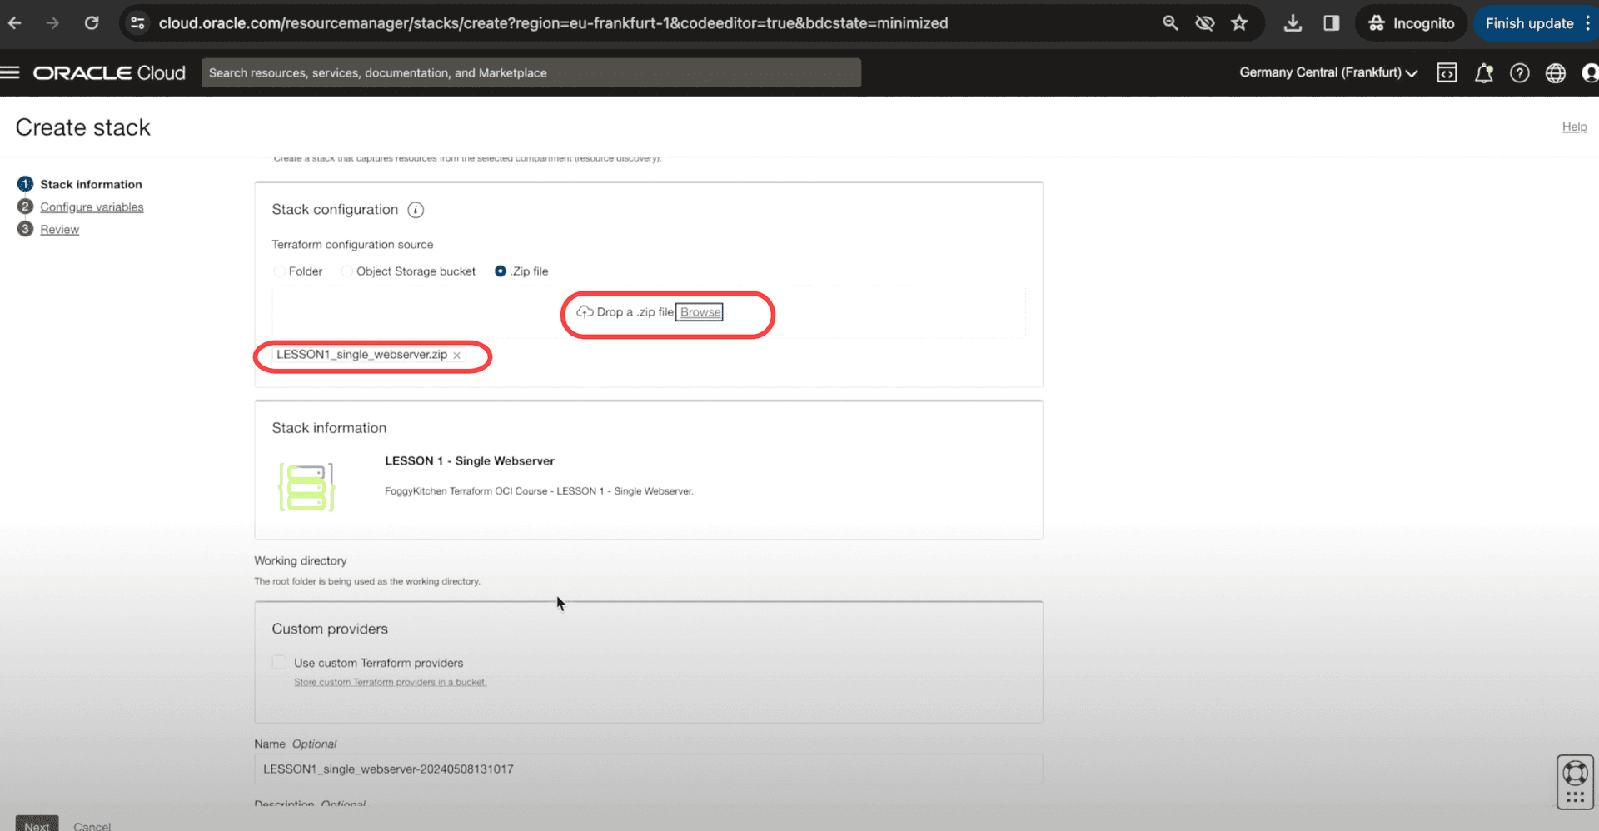Bookmark this page with star icon

click(1239, 23)
